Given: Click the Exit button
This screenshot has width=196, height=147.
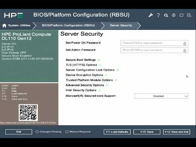Looking at the screenshot, I should coord(19,132).
